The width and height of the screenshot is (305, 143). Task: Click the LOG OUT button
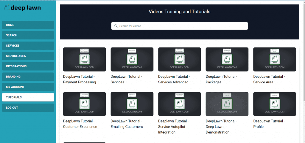tap(28, 107)
